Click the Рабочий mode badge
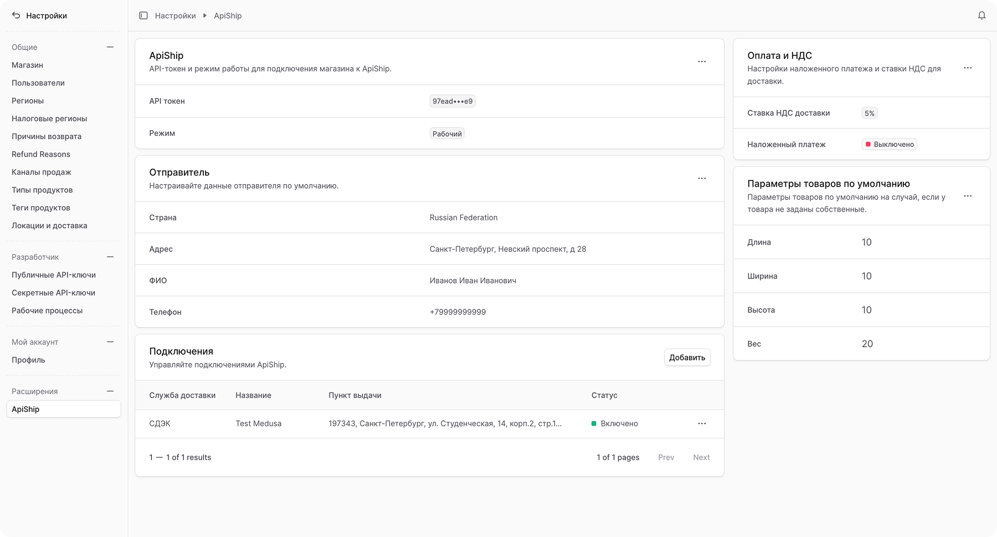Image resolution: width=997 pixels, height=537 pixels. (446, 133)
